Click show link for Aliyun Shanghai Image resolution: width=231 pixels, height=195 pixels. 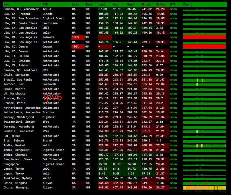(x=173, y=188)
